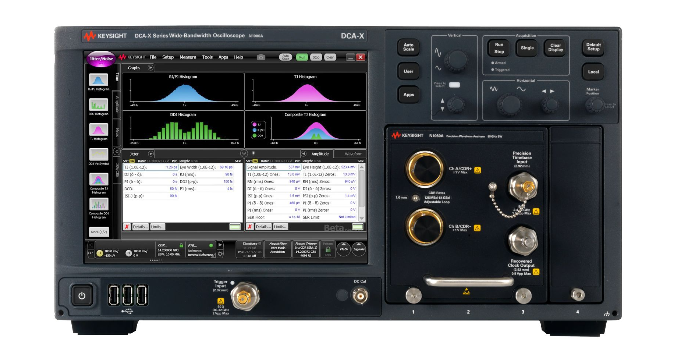Open the Measure menu
The image size is (681, 344).
(x=188, y=57)
